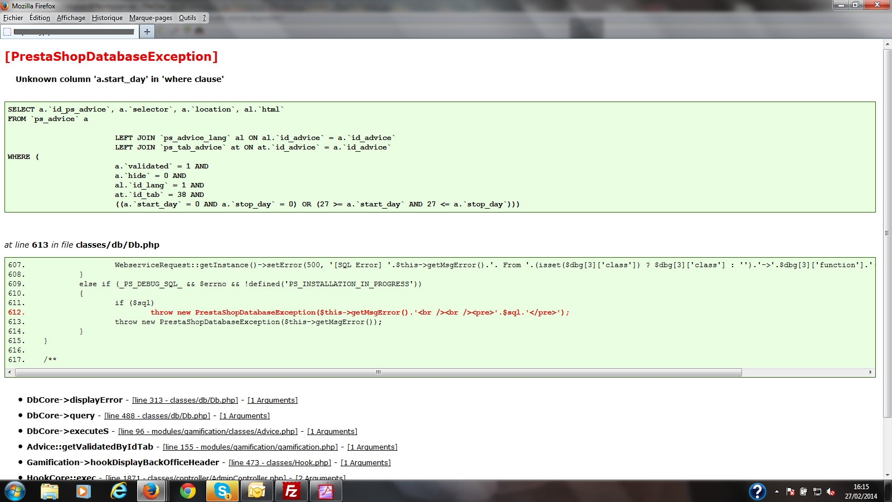Open line 488 classes/db/Db.php link
The width and height of the screenshot is (892, 502).
[x=157, y=416]
